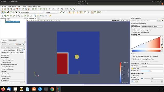The height and width of the screenshot is (92, 164).
Task: Open the Automatic Rescale Range Mode dropdown
Action: pyautogui.click(x=152, y=27)
